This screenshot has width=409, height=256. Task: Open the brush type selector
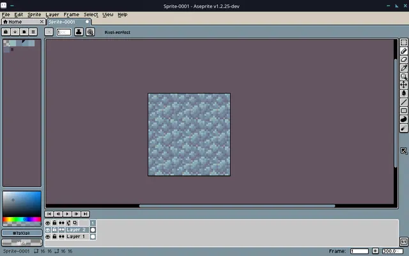click(x=49, y=32)
